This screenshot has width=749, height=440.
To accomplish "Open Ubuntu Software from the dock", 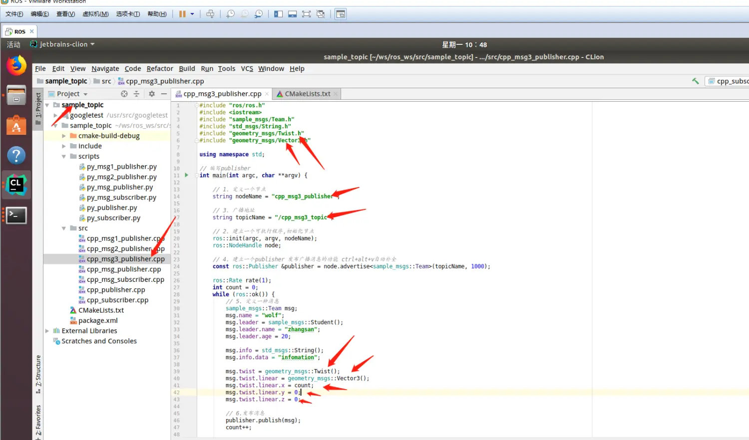I will pos(16,125).
